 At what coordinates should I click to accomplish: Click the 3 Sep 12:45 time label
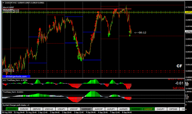[79, 112]
